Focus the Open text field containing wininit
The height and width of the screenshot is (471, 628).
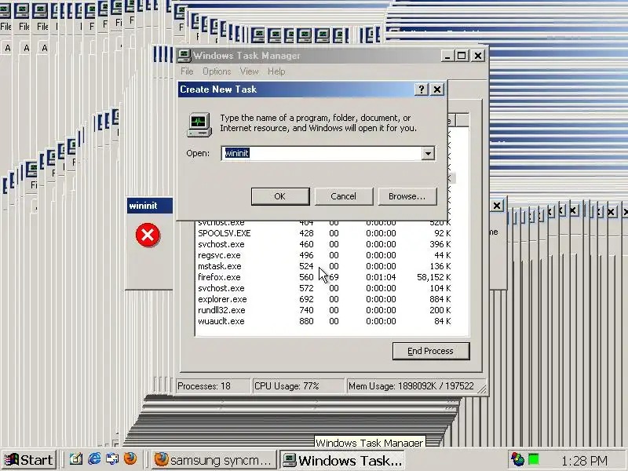tap(321, 153)
